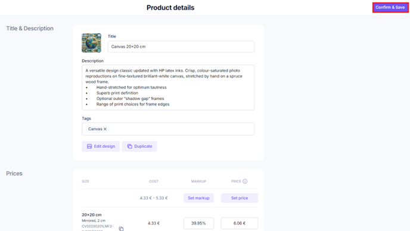Image resolution: width=410 pixels, height=231 pixels.
Task: Copy the SKU code with the copy icon
Action: (121, 229)
